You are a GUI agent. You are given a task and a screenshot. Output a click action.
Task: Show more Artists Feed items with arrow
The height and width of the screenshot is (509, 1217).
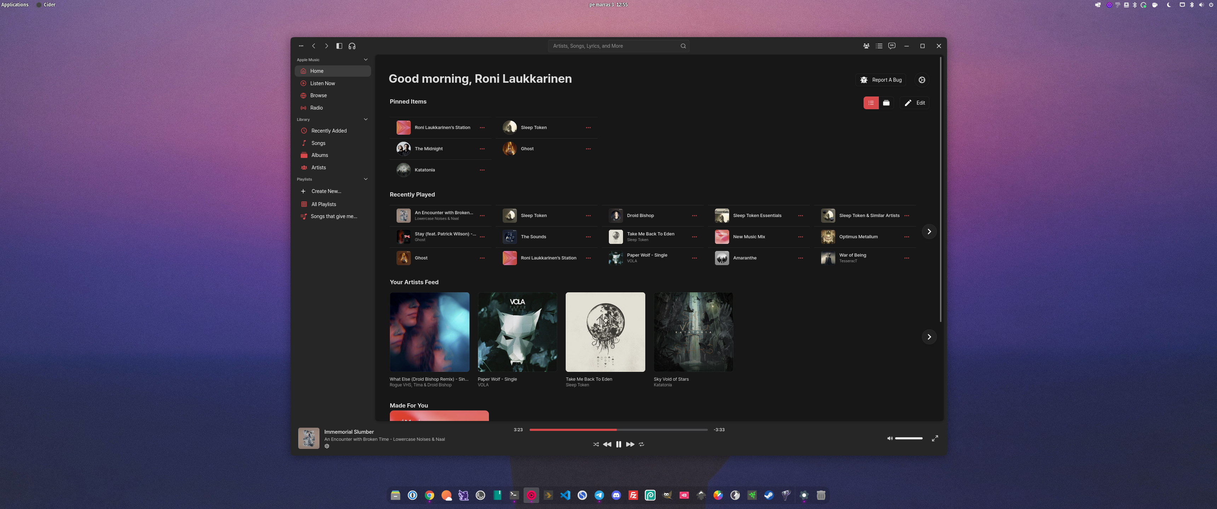click(929, 337)
